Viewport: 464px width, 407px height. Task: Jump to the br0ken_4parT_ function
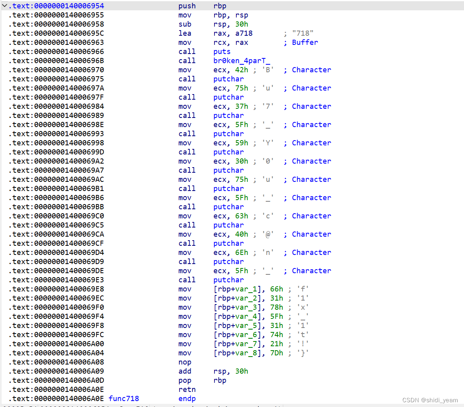(241, 60)
